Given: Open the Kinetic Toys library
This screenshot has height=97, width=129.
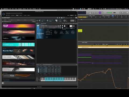Looking at the screenshot, I should pos(18,51).
